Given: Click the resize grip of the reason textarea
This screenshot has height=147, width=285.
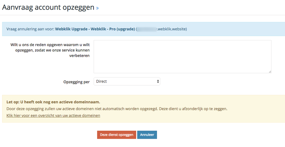Looking at the screenshot, I should pos(270,72).
